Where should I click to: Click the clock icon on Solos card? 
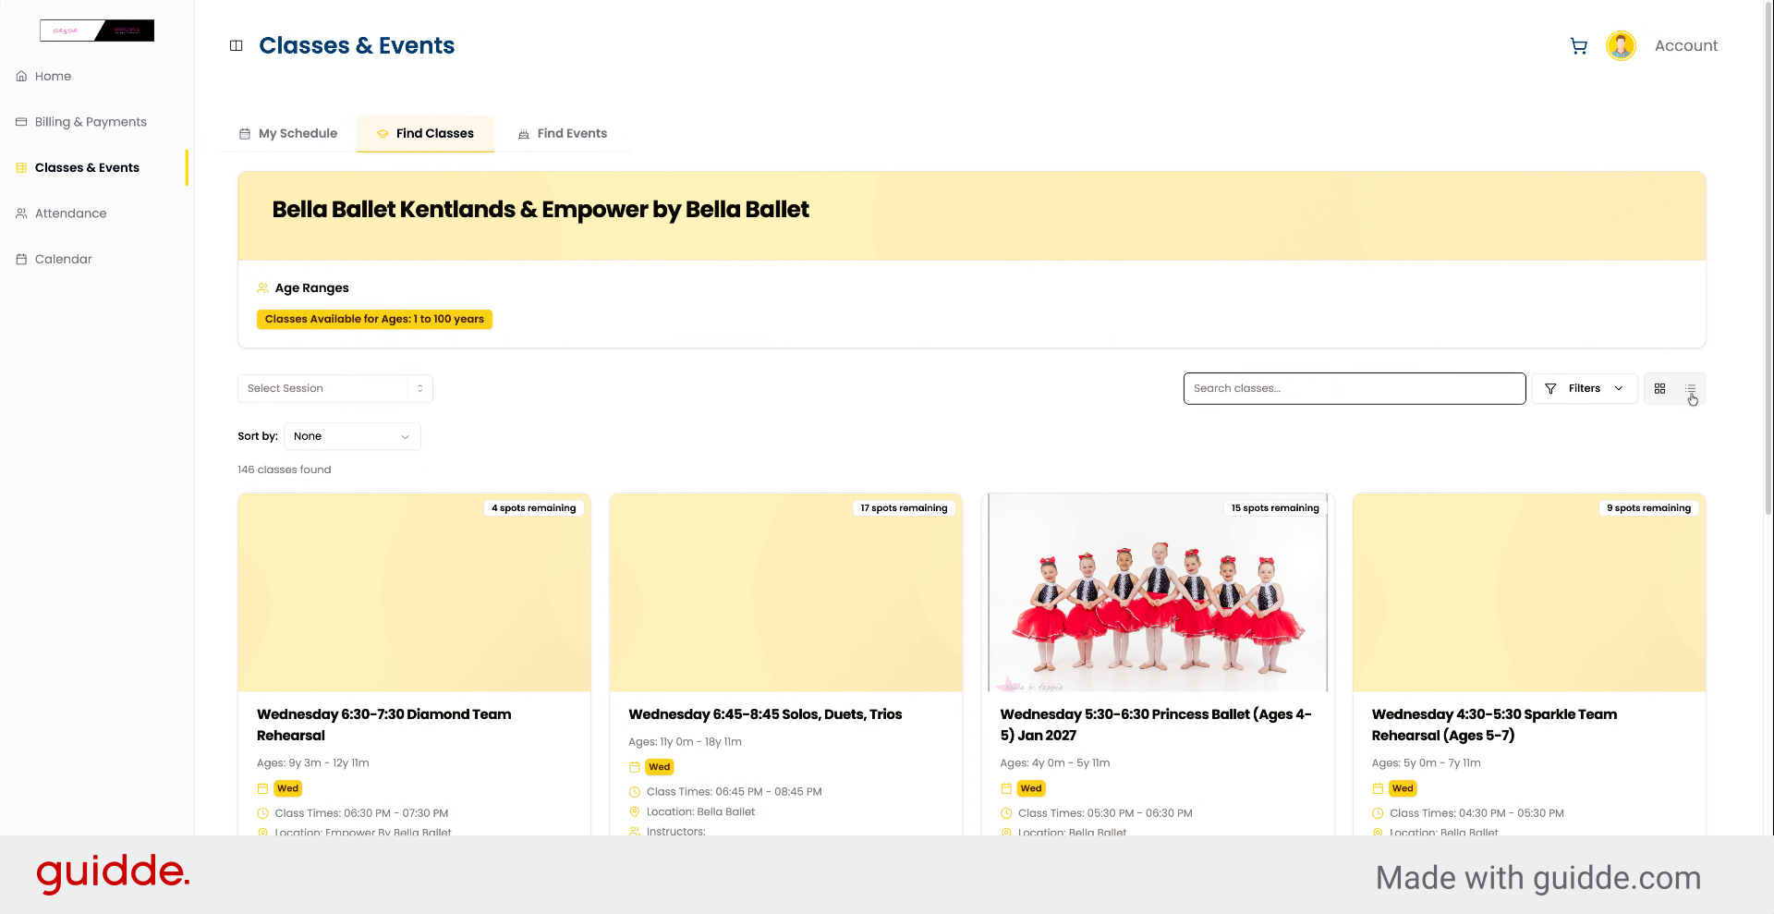pyautogui.click(x=635, y=792)
